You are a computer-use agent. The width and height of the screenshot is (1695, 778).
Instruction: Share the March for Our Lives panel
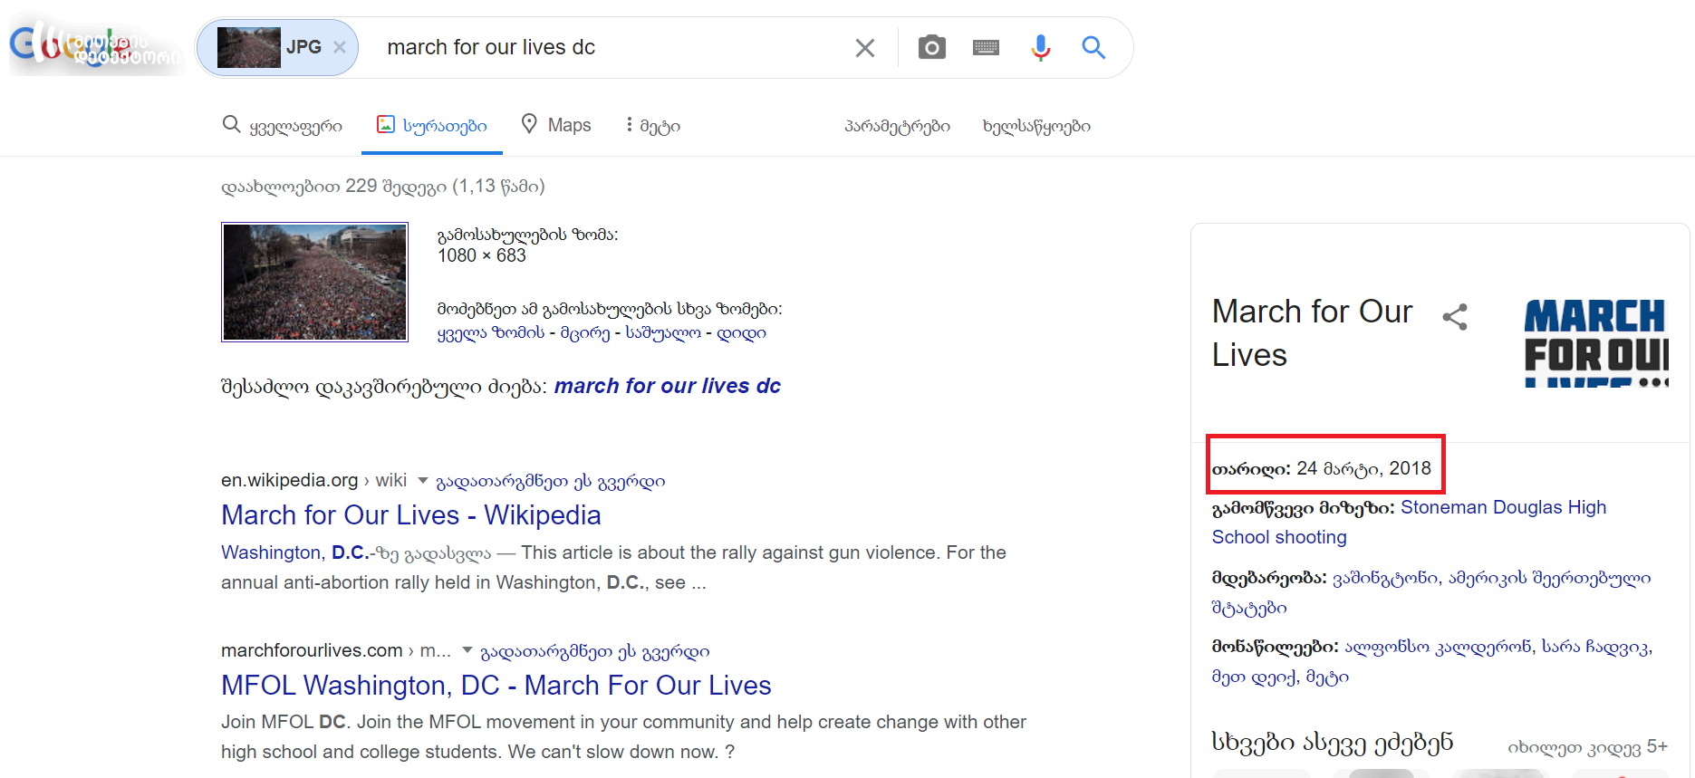click(x=1455, y=317)
